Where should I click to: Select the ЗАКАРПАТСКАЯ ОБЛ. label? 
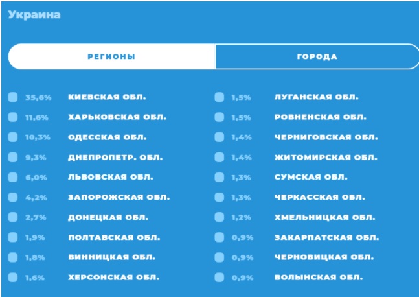[x=327, y=237]
